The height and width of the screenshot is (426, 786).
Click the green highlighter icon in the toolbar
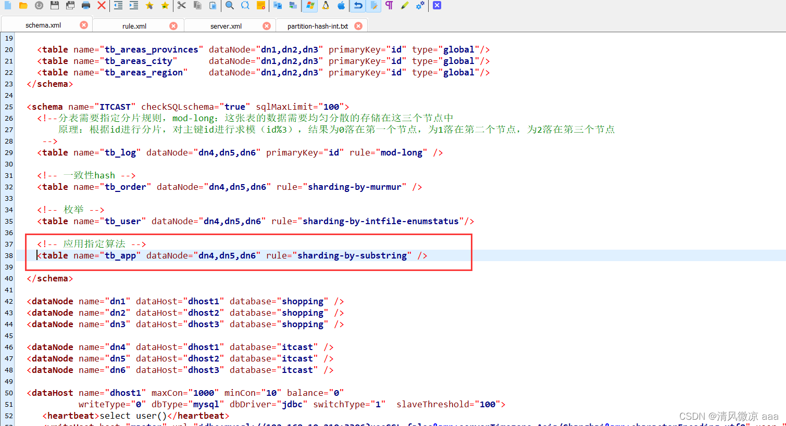(x=405, y=5)
